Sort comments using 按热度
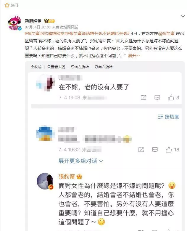The height and width of the screenshot is (231, 187). [x=168, y=117]
